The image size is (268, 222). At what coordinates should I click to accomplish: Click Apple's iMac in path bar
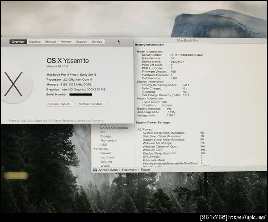coord(108,170)
